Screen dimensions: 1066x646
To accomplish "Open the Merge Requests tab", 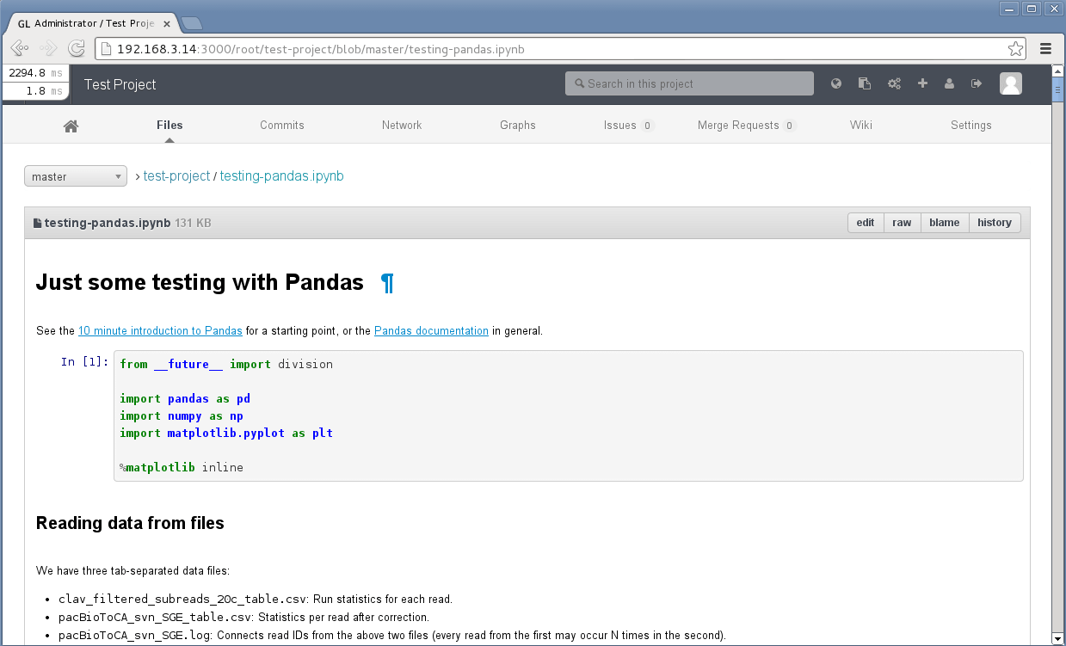I will coord(737,125).
